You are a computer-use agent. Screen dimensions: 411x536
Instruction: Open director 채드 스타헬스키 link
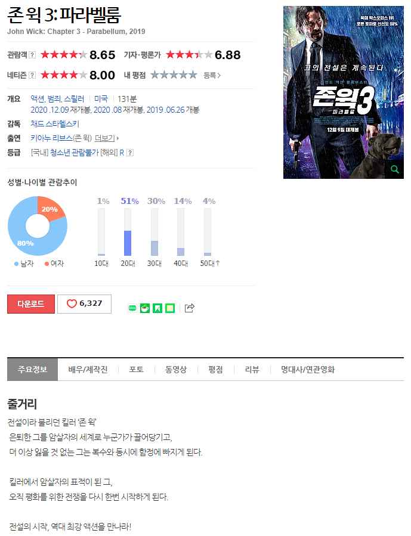[x=55, y=124]
